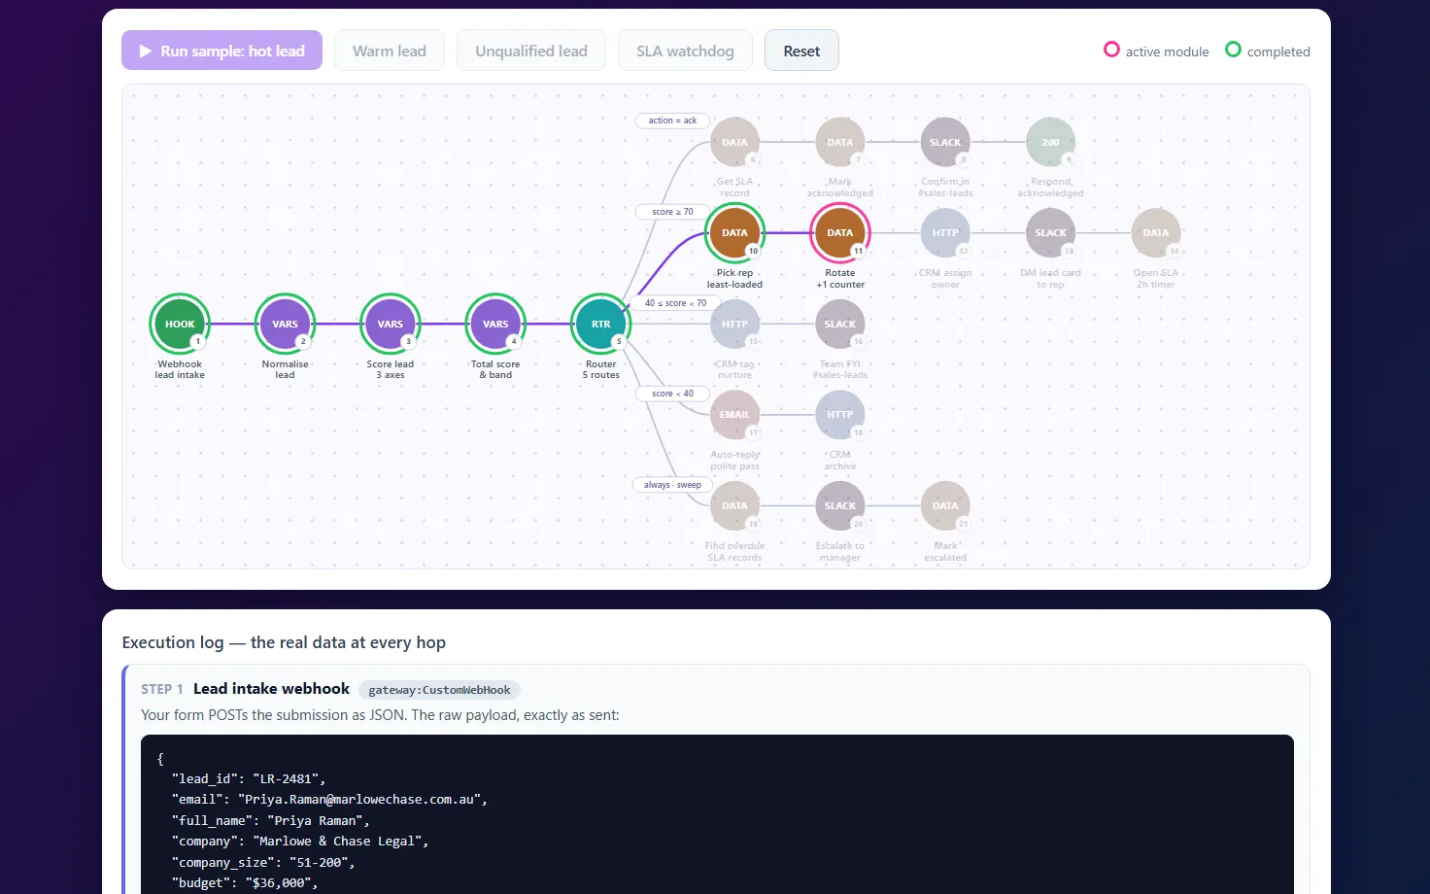1430x894 pixels.
Task: Click the gateway:CustomWebHook tag
Action: point(439,690)
